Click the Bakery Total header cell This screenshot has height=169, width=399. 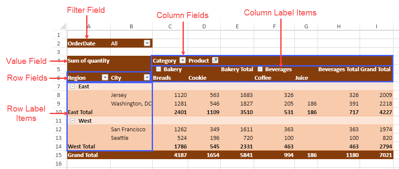pyautogui.click(x=237, y=69)
